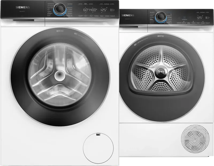Decrease the washer temperature with the down arrow
Screen dimensions: 214x166
(86, 13)
